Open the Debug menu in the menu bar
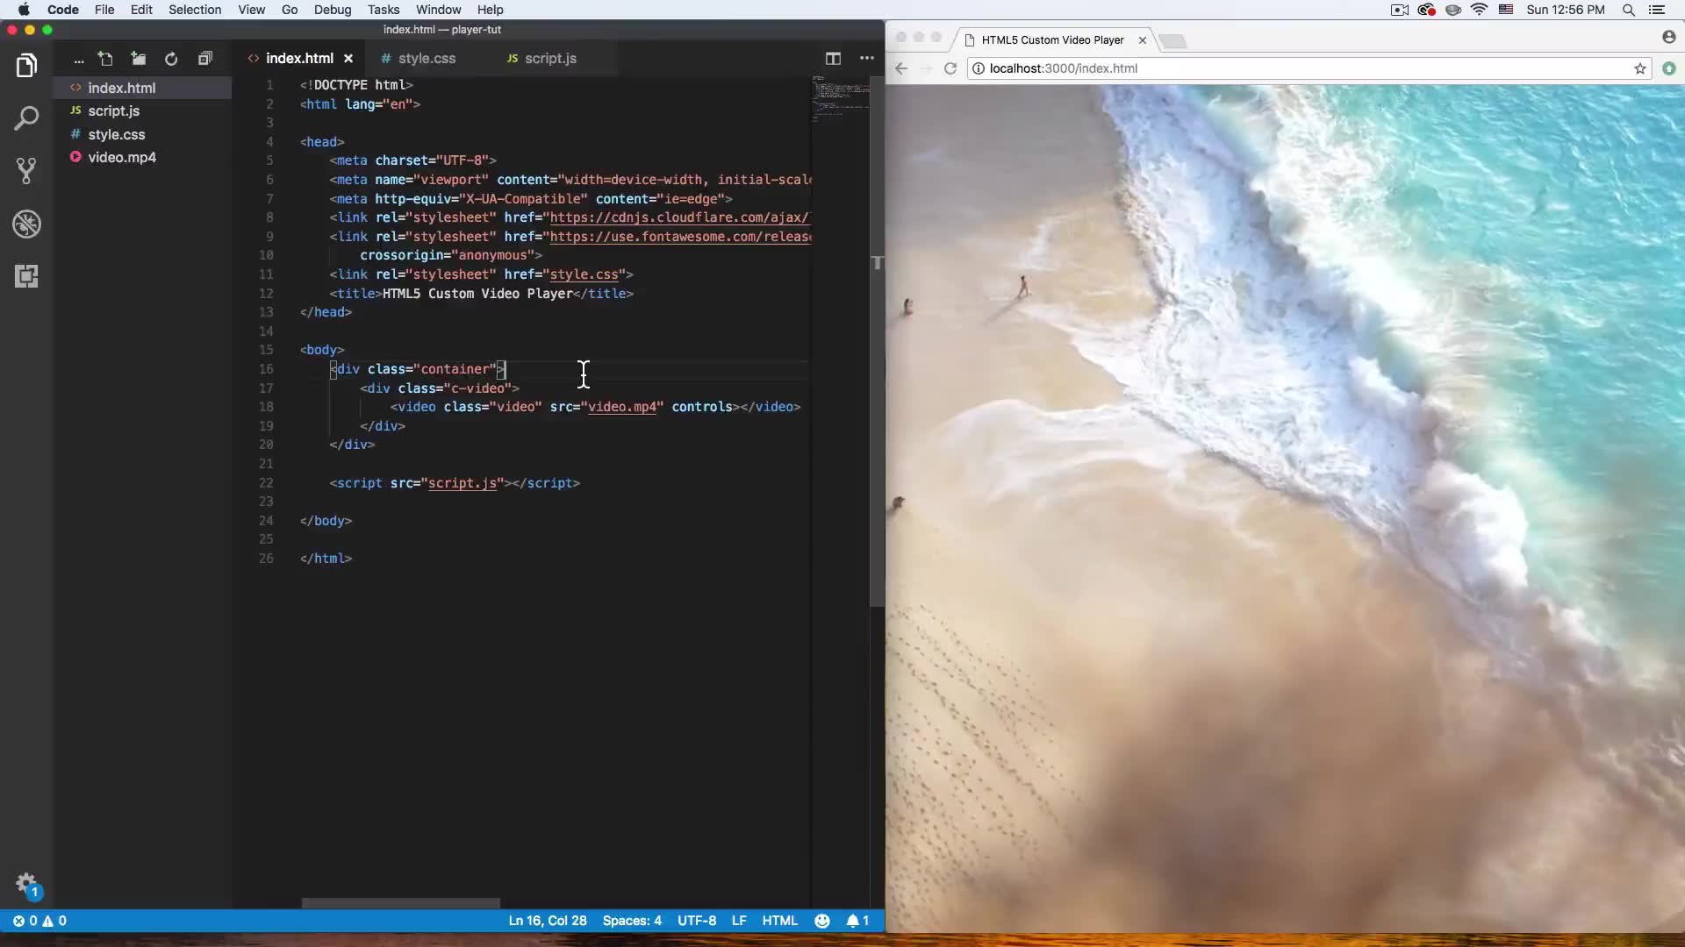This screenshot has height=947, width=1685. point(333,10)
